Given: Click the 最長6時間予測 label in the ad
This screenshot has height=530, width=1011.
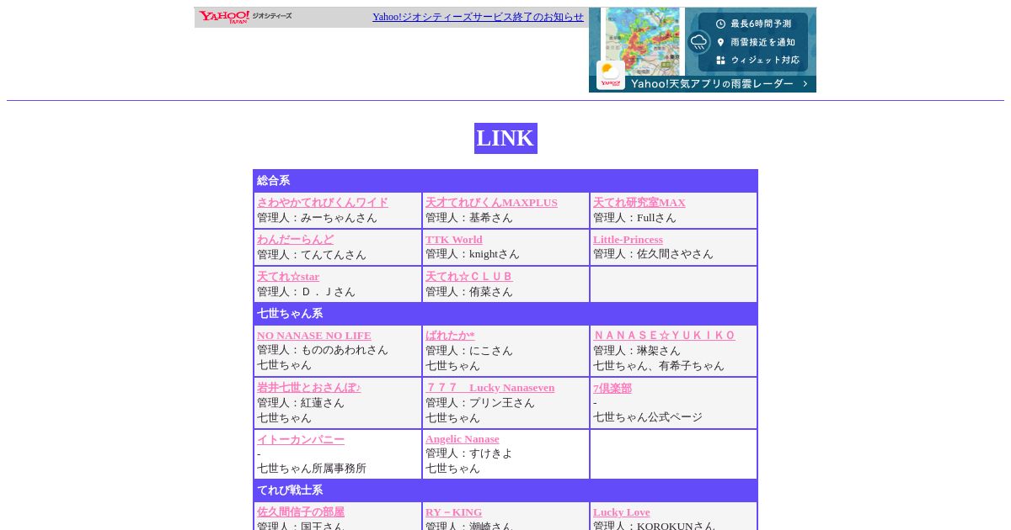Looking at the screenshot, I should pyautogui.click(x=761, y=24).
